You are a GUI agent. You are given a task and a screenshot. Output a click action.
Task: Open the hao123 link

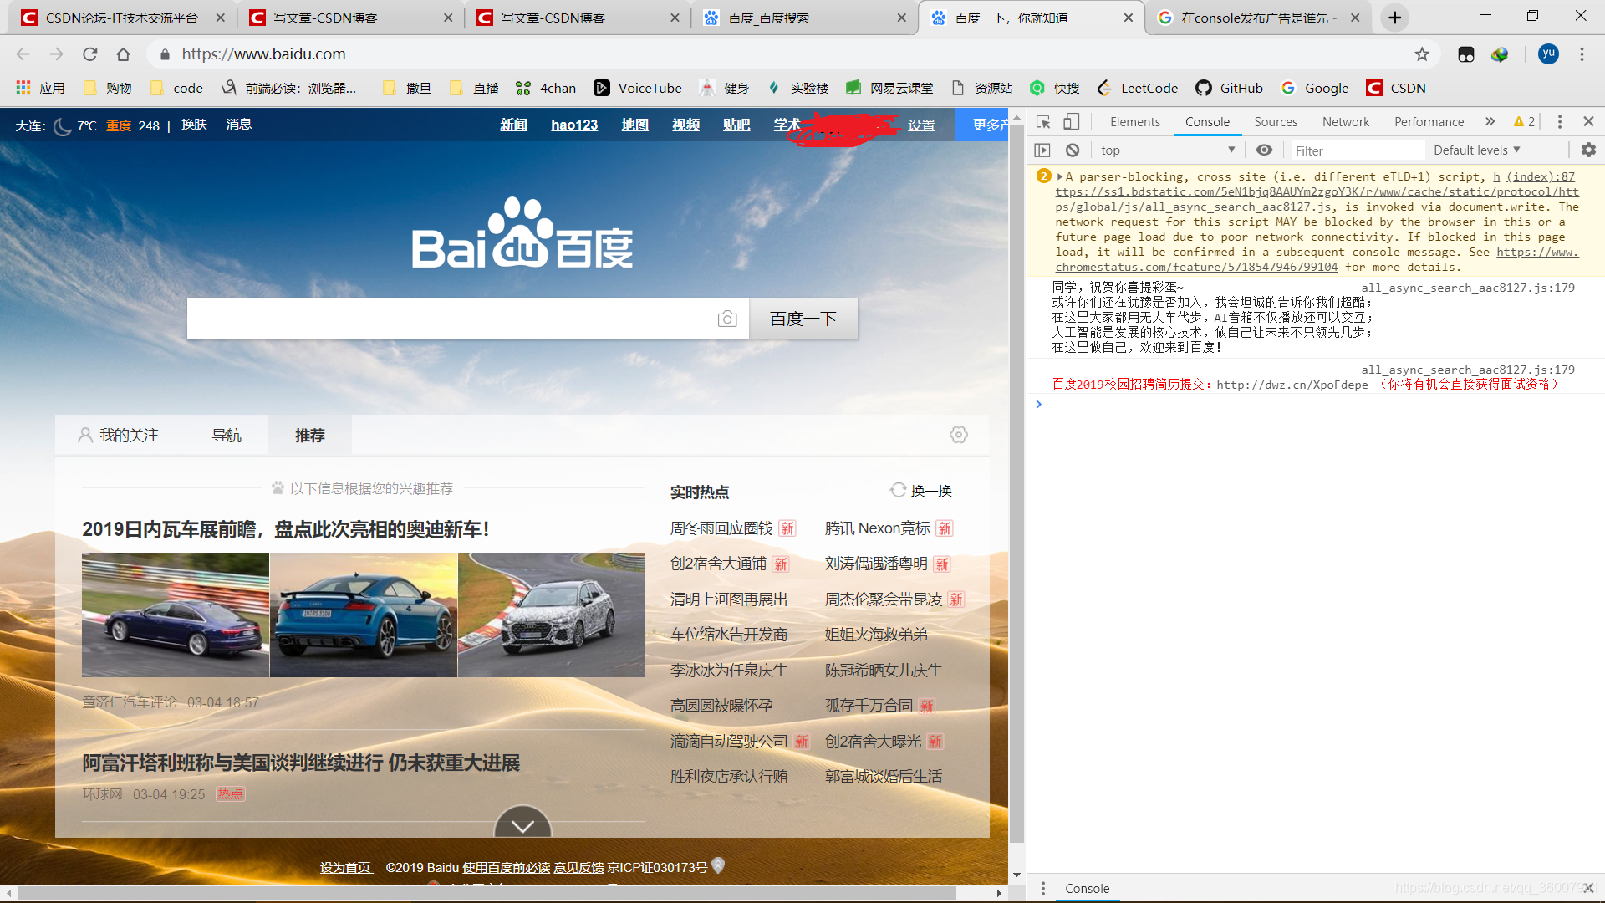[574, 125]
